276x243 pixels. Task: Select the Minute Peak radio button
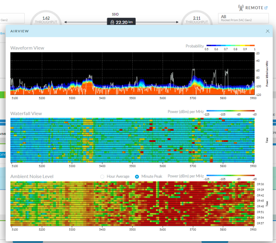pos(137,177)
